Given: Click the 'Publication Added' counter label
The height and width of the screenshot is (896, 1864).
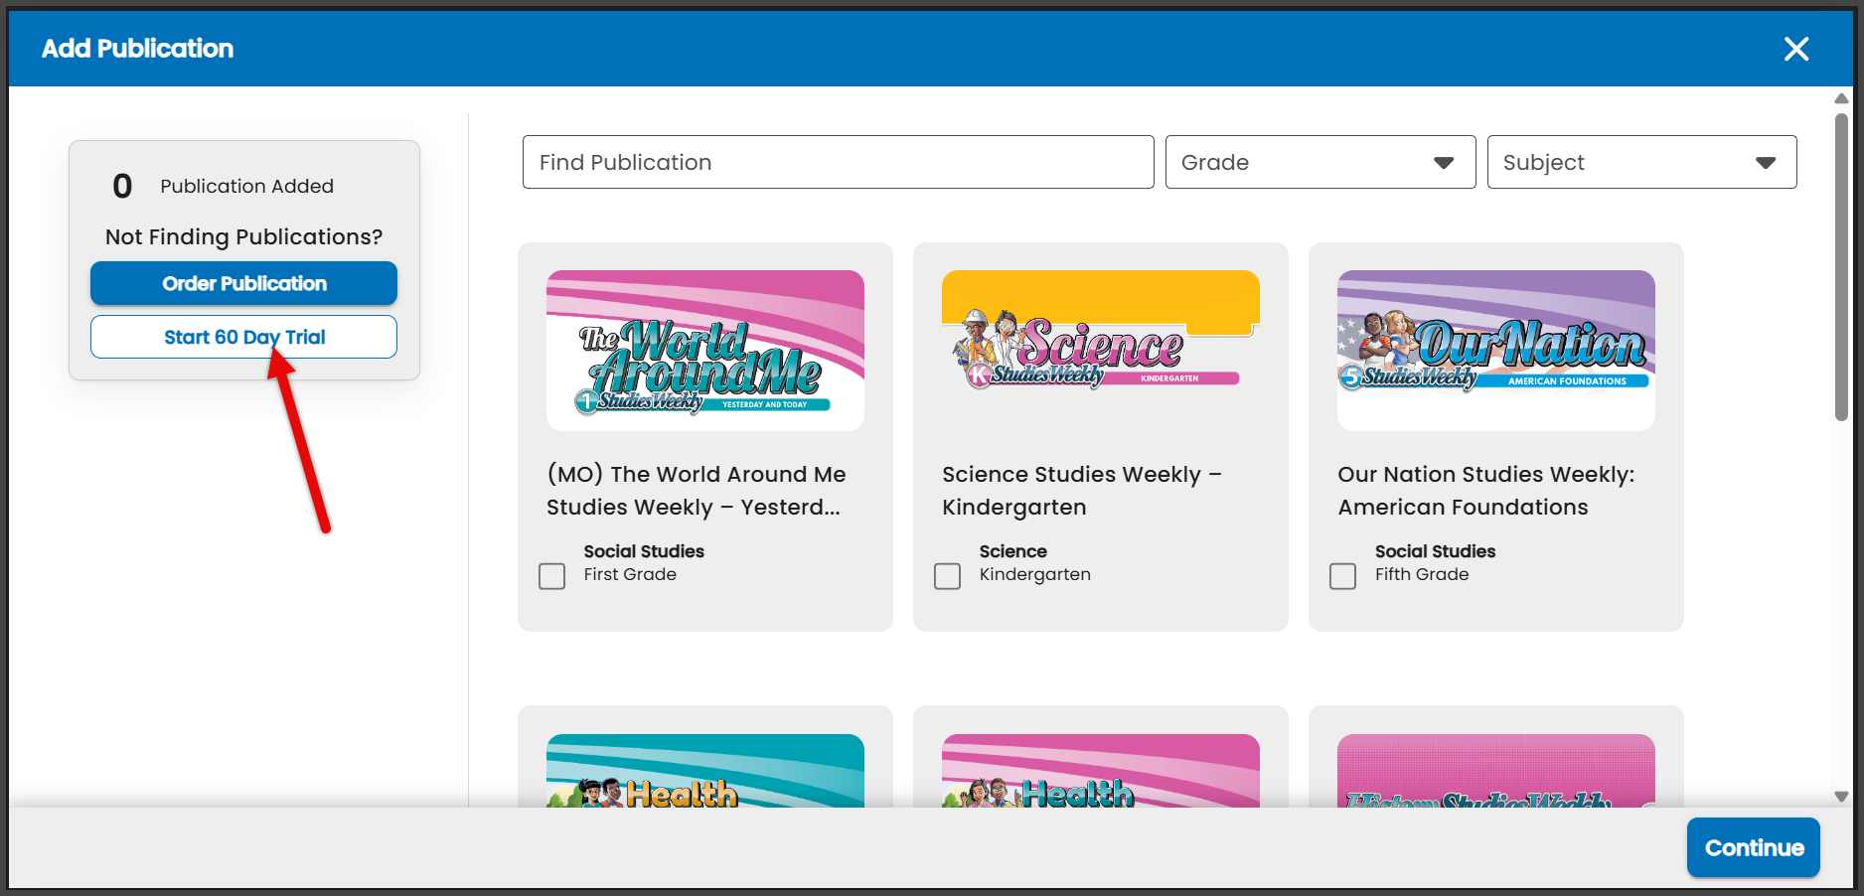Looking at the screenshot, I should [x=246, y=186].
